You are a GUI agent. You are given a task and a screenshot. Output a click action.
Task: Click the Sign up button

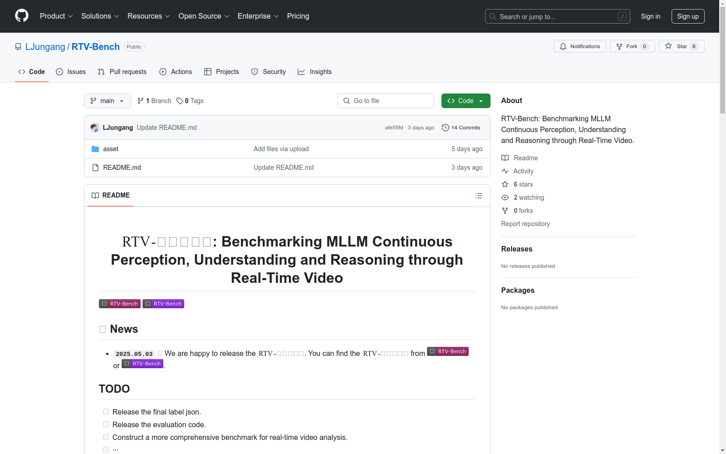688,16
